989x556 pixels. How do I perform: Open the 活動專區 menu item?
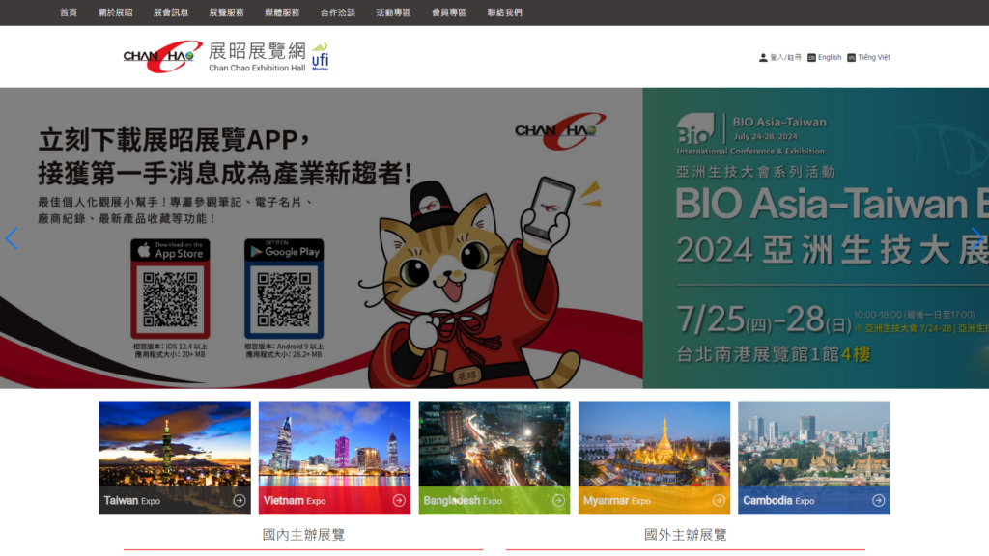pyautogui.click(x=393, y=13)
